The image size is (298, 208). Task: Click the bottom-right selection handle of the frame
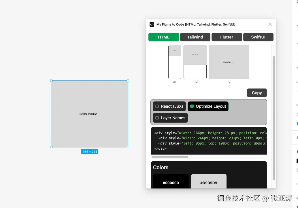[x=128, y=147]
